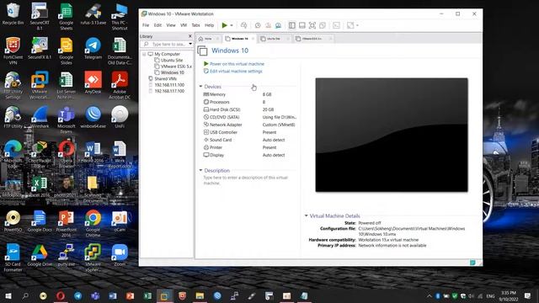The height and width of the screenshot is (303, 539).
Task: Close the Library panel
Action: tap(190, 36)
